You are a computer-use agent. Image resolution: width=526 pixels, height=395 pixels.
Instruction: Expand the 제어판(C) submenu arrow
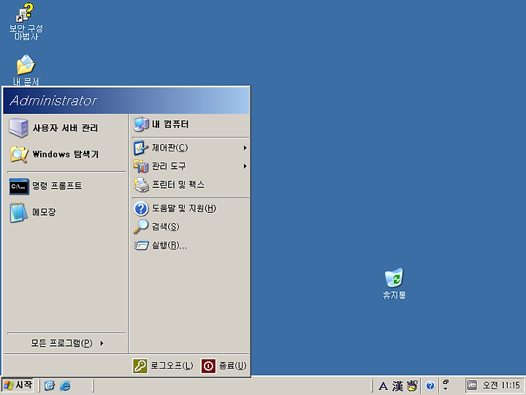pos(245,148)
